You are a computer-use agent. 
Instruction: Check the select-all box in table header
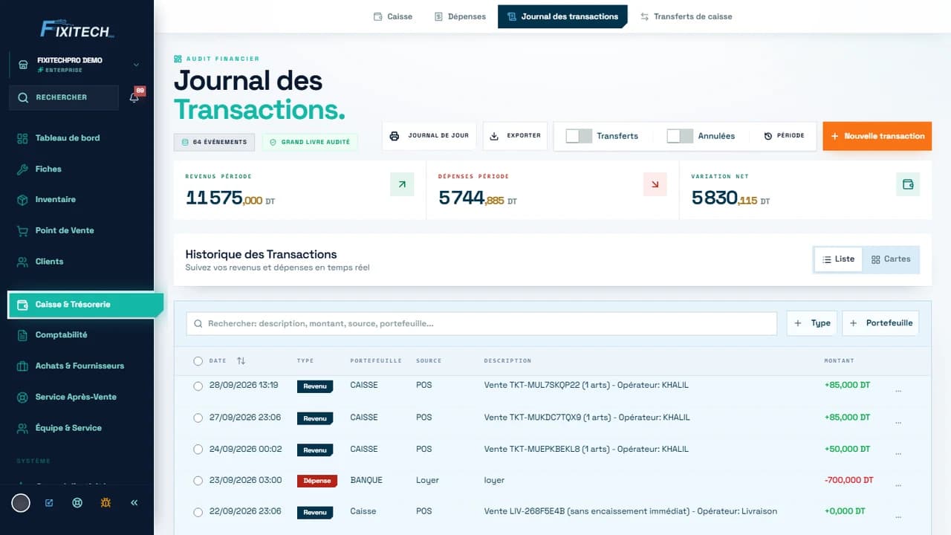(x=198, y=361)
